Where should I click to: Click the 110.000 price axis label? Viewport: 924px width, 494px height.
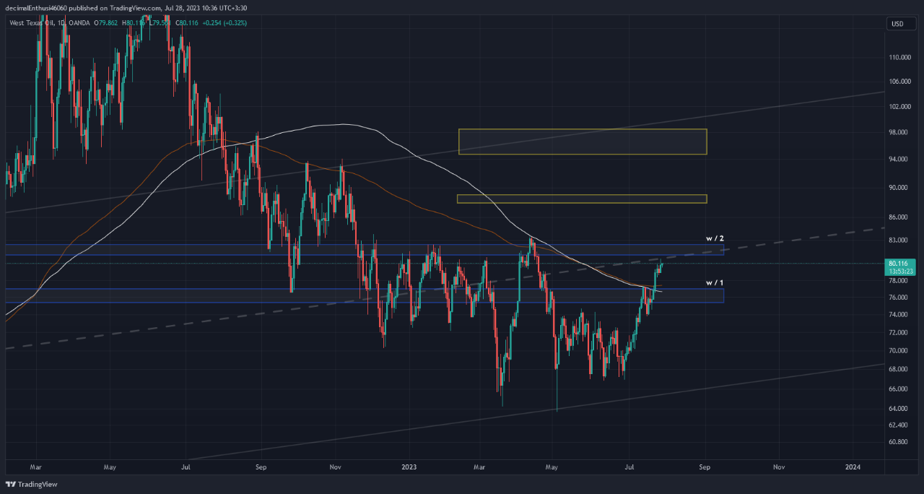(897, 57)
